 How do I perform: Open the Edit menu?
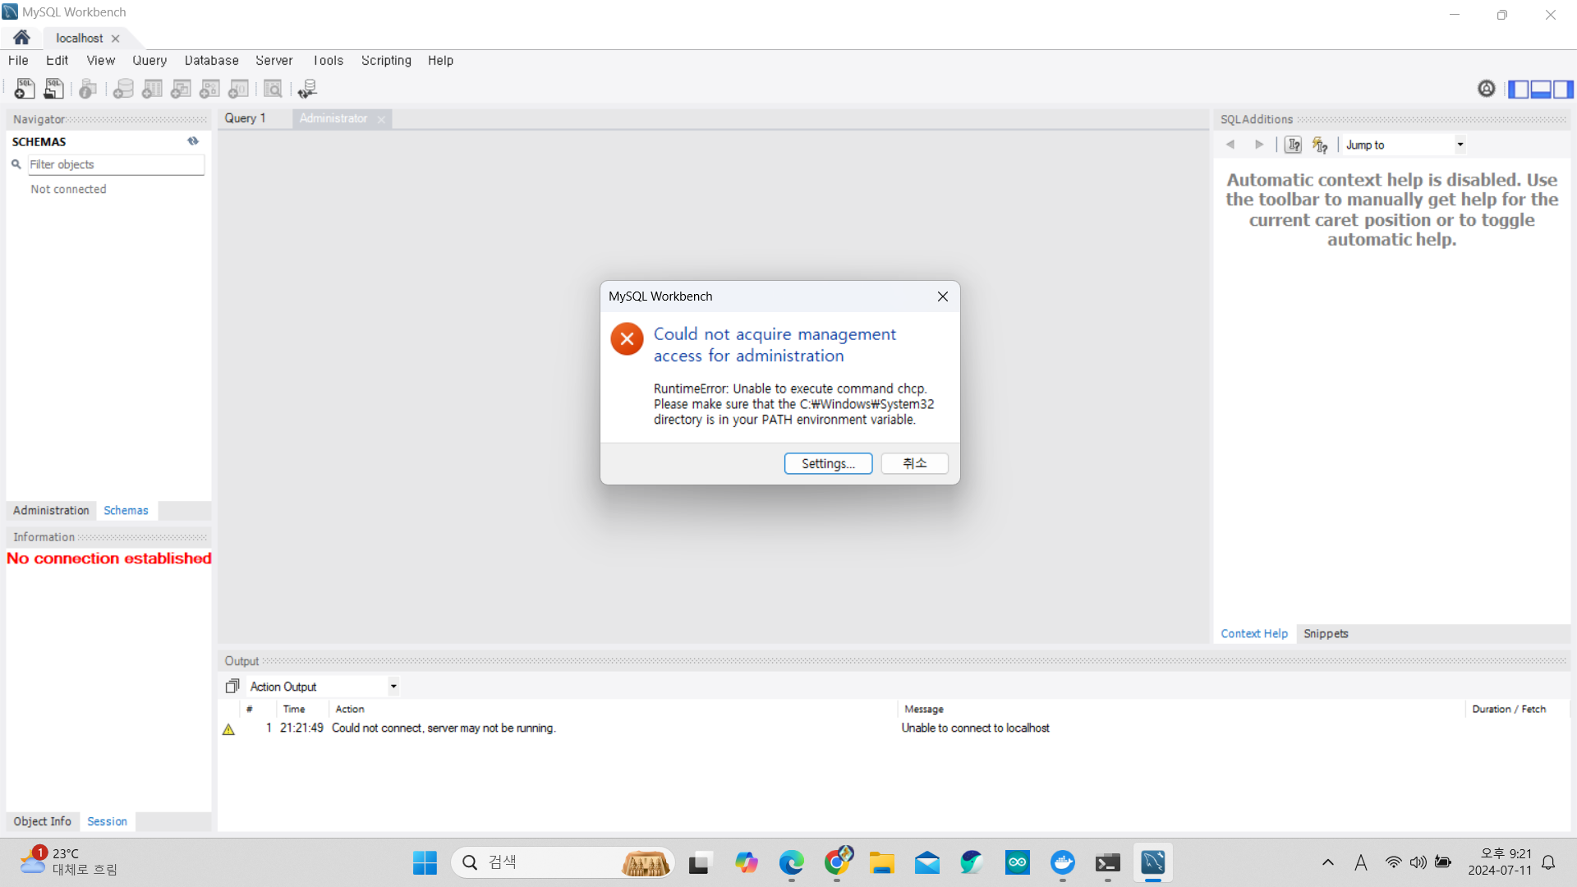click(x=57, y=61)
